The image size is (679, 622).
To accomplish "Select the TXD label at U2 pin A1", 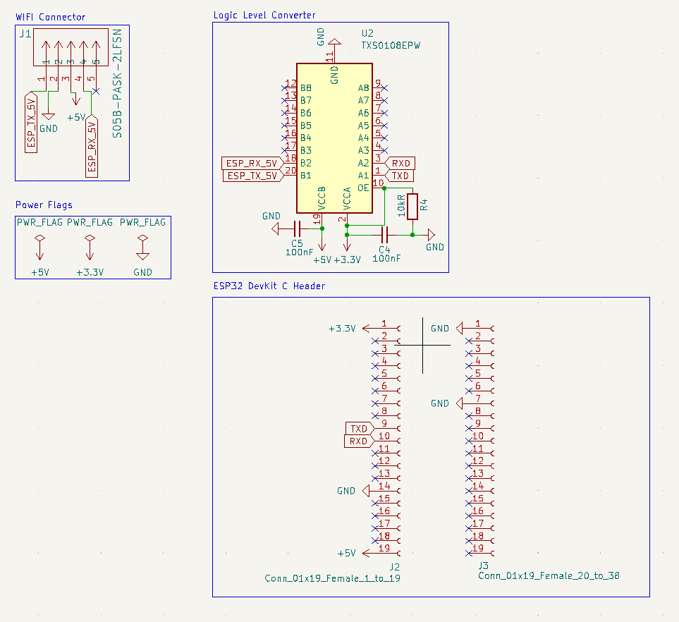I will [x=399, y=176].
